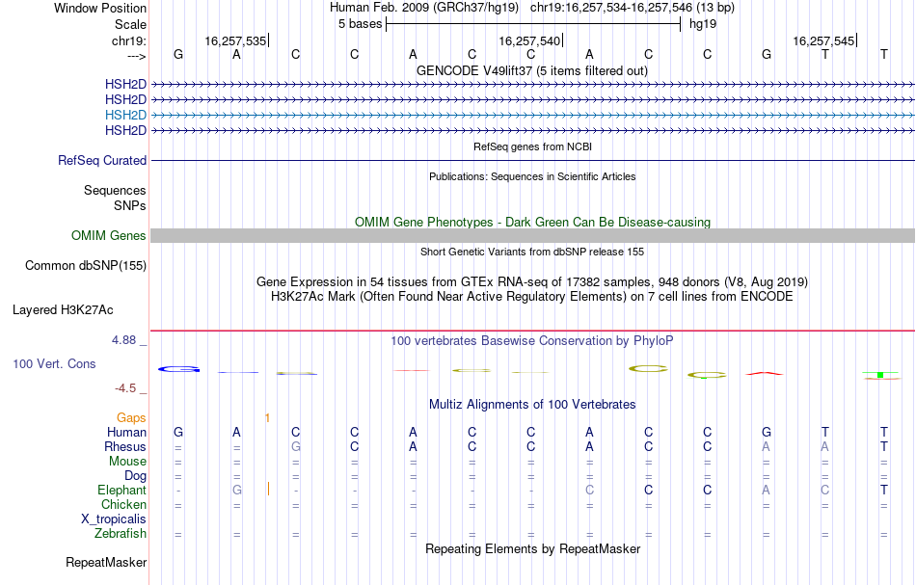Click the light-blue HSH2D transcript arrow line
The height and width of the screenshot is (585, 916).
532,115
